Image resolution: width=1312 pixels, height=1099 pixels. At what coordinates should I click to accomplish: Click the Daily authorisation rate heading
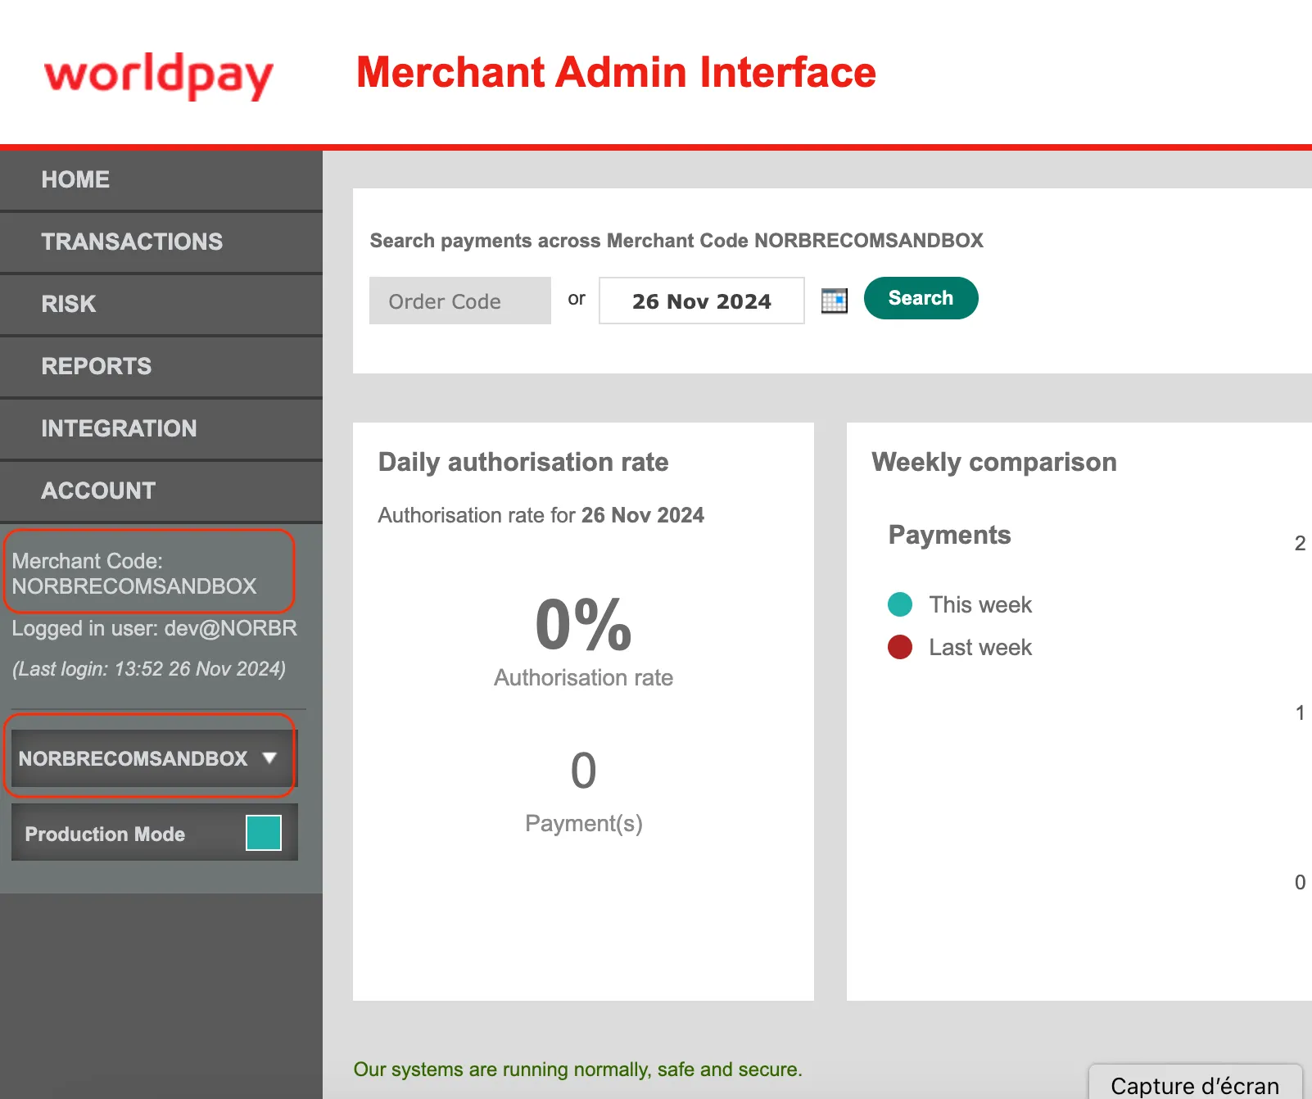(x=523, y=462)
